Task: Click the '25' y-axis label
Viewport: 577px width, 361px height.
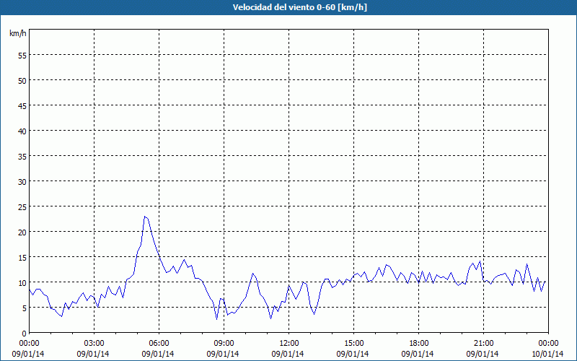Action: click(22, 207)
